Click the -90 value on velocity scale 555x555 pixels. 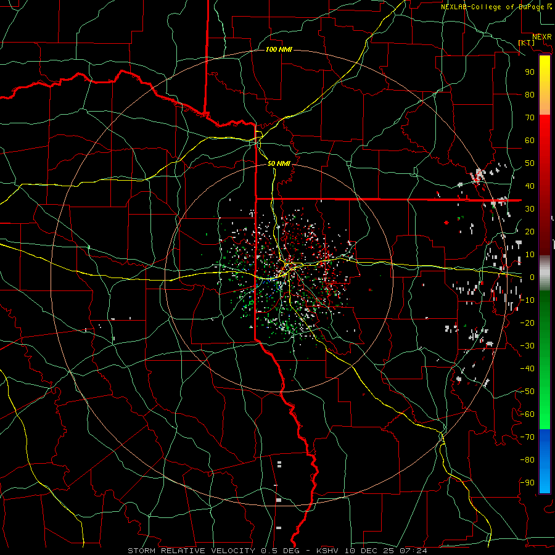(527, 483)
